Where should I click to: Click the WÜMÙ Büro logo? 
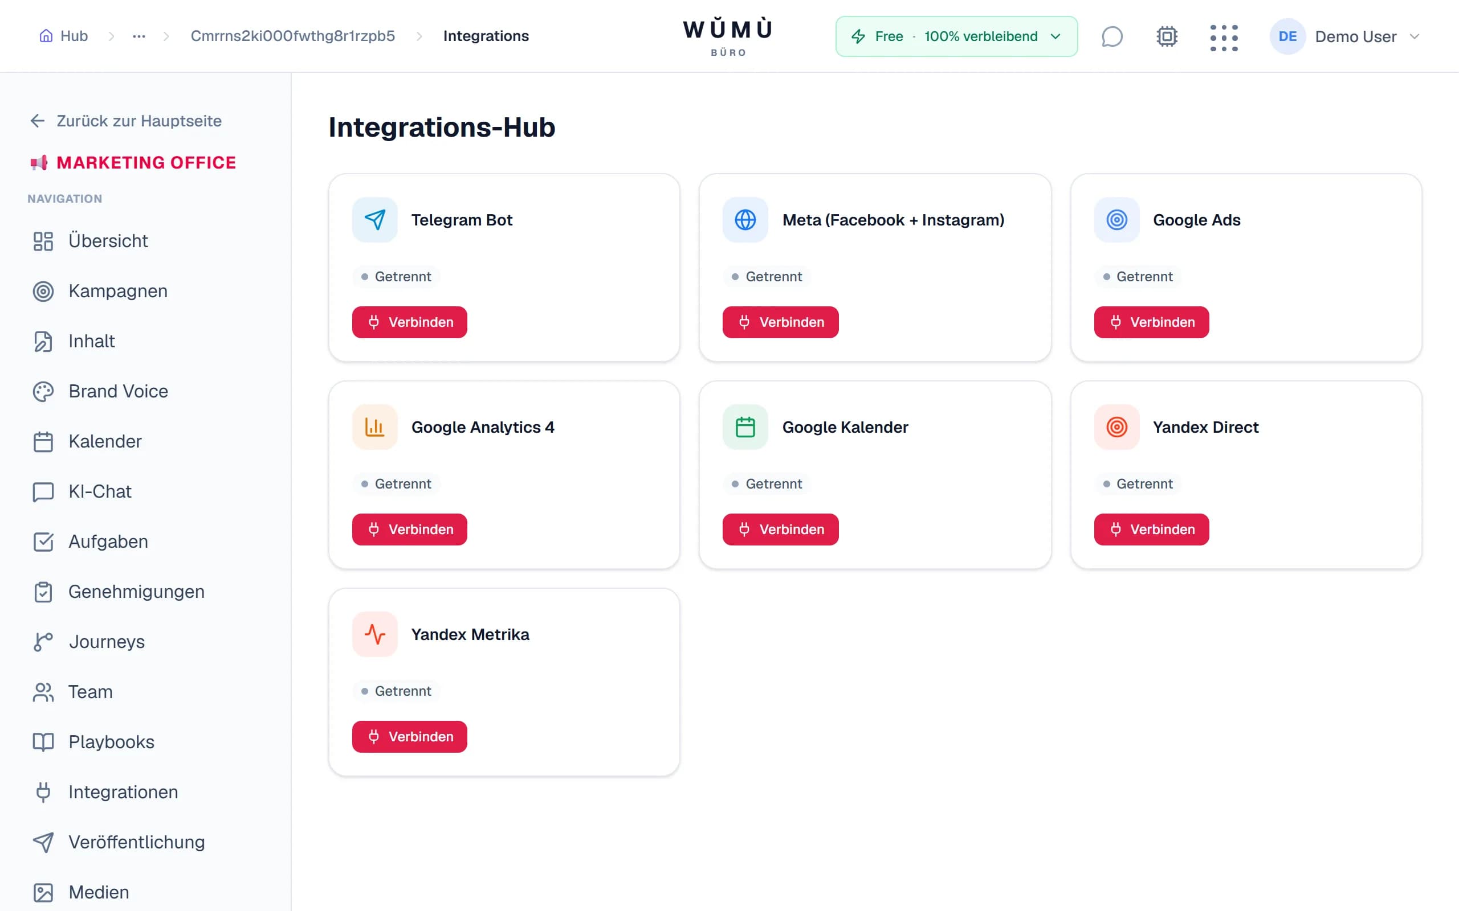click(x=728, y=38)
